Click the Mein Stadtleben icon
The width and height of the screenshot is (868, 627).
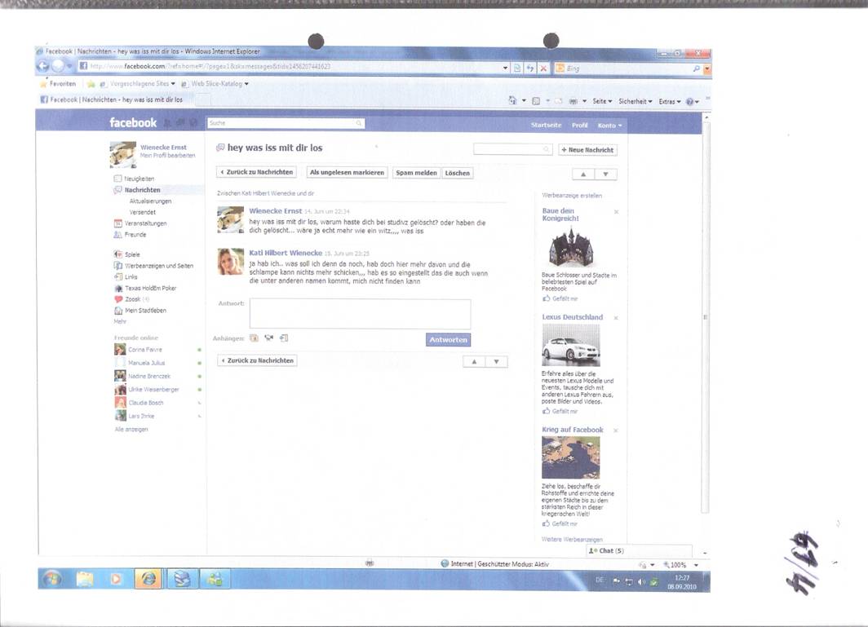[x=118, y=311]
